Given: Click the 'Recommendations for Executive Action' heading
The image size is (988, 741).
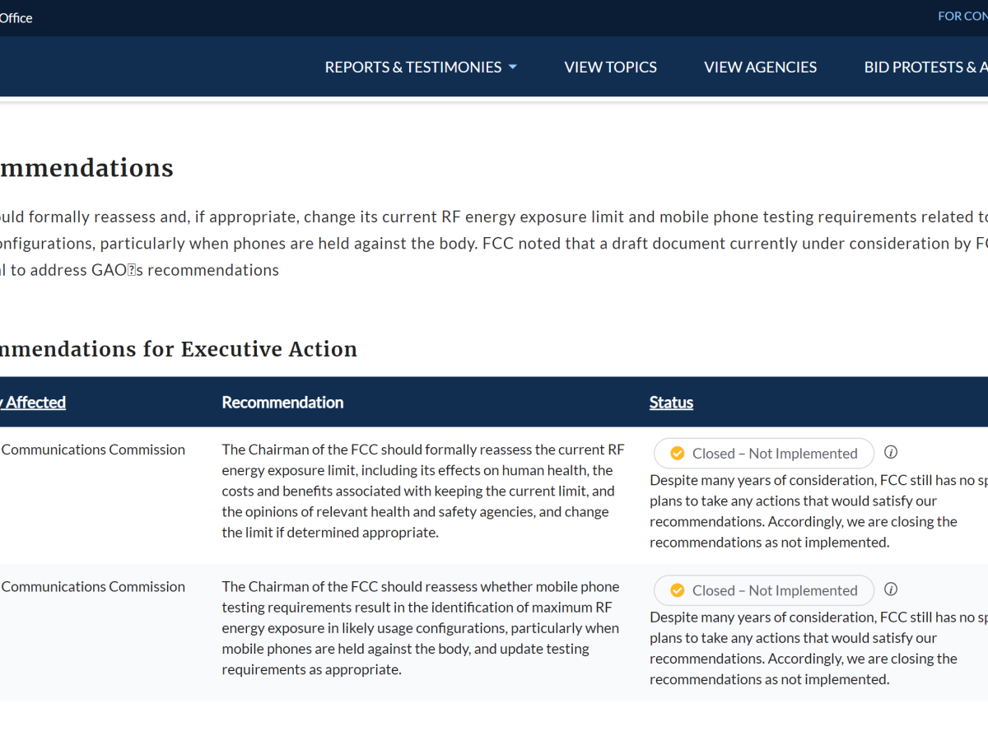Looking at the screenshot, I should point(177,349).
